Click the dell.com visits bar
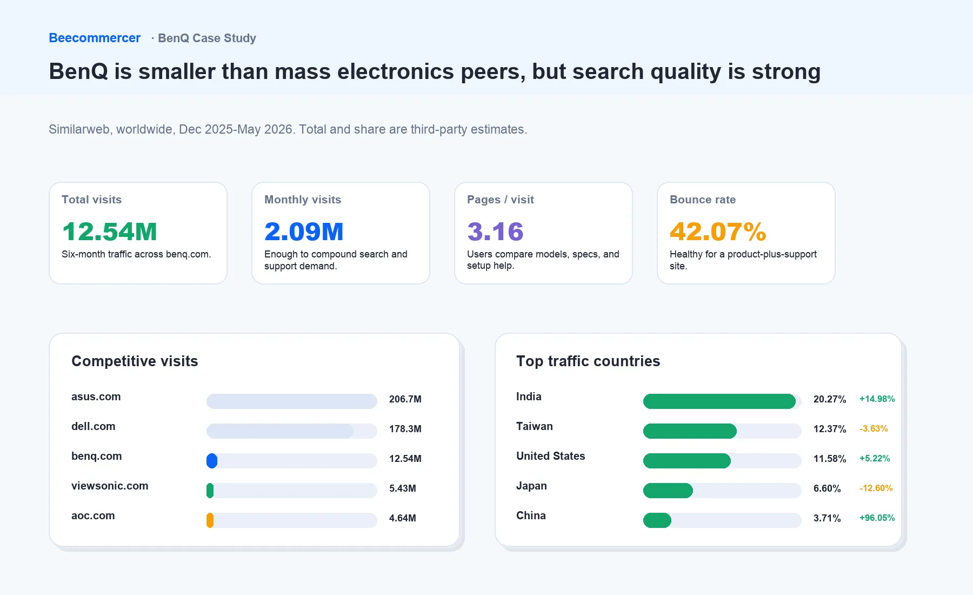973x595 pixels. pos(291,431)
